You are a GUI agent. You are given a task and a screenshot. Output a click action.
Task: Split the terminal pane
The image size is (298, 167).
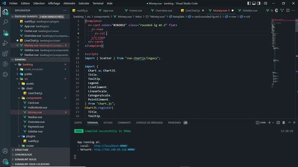click(278, 122)
